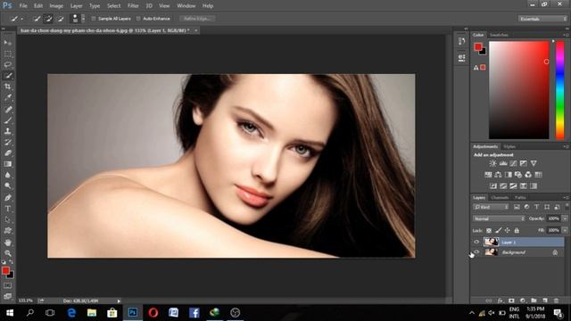Add a Vibrance adjustment
571x321 pixels.
tap(534, 163)
